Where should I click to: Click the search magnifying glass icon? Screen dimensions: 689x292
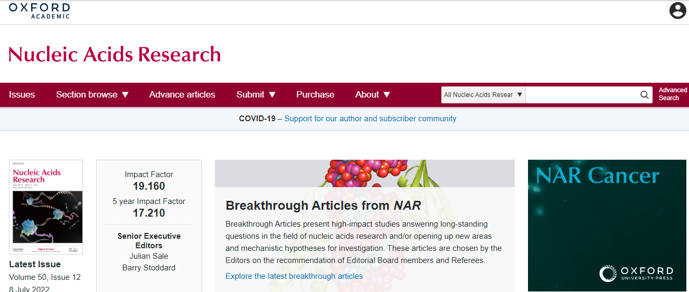644,95
